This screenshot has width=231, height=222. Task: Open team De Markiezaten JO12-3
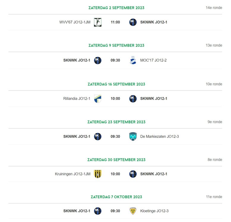(160, 136)
